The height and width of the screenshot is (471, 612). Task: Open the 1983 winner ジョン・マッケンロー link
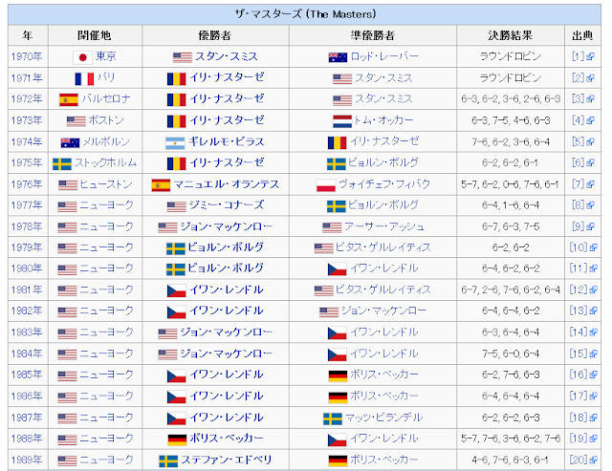tap(227, 332)
